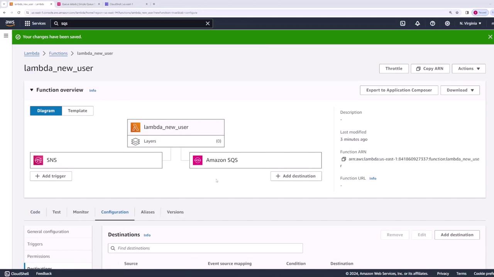Open the notifications bell
The width and height of the screenshot is (494, 277).
tap(418, 23)
